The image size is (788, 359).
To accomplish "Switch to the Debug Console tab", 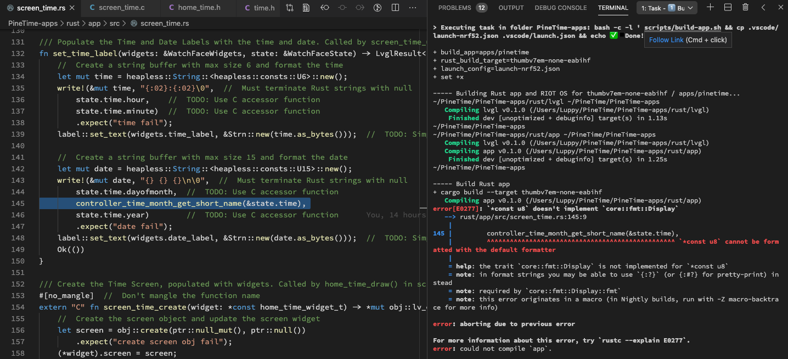I will (560, 8).
